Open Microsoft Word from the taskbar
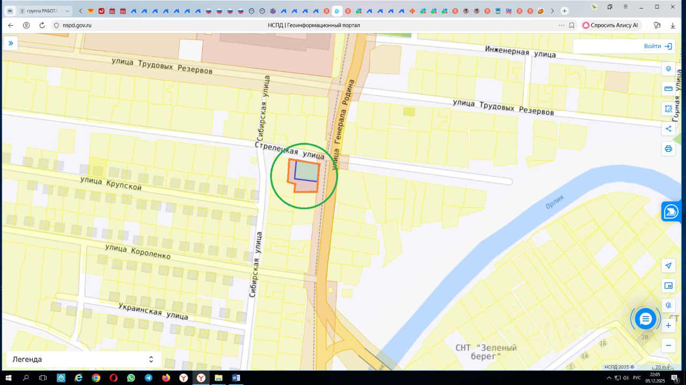The height and width of the screenshot is (385, 686). [236, 378]
